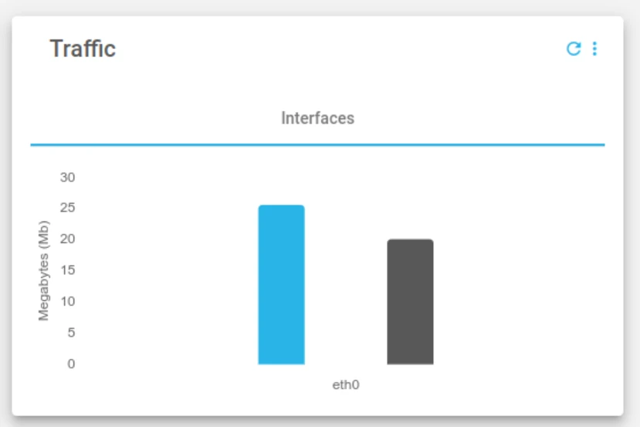Click the 25 value on y-axis
The image size is (640, 427).
coord(68,208)
